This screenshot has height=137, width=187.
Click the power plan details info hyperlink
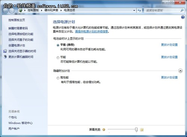(91, 31)
